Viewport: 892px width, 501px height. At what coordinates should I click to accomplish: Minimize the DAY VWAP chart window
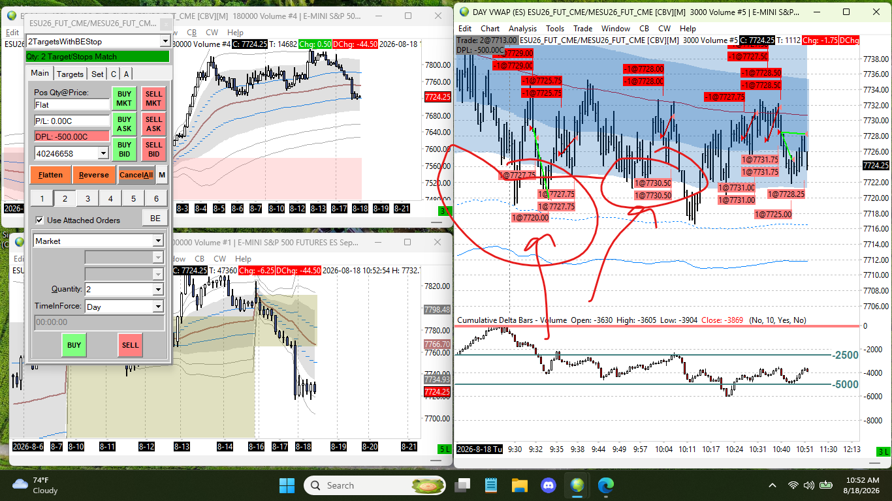[x=817, y=12]
